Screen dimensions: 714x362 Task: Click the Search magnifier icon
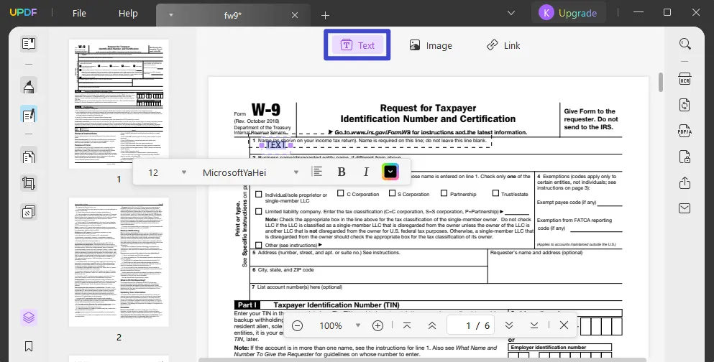[685, 44]
